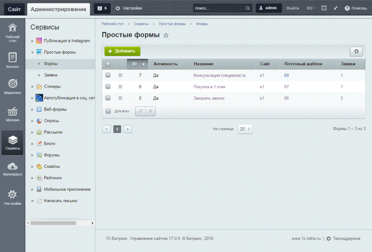Viewport: 372px width, 252px height.
Task: Click the delete X group action button
Action: (x=151, y=111)
